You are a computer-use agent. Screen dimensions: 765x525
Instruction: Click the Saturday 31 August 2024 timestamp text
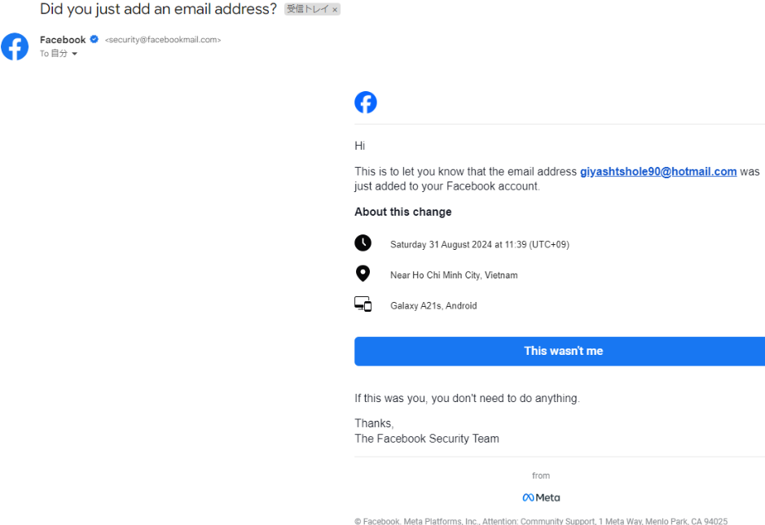coord(479,245)
